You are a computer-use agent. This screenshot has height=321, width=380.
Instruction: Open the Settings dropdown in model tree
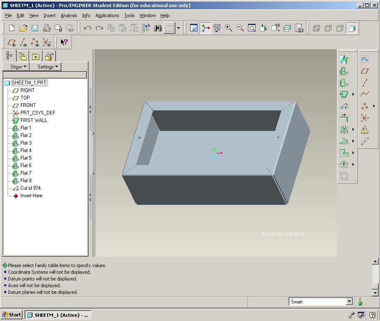click(48, 66)
